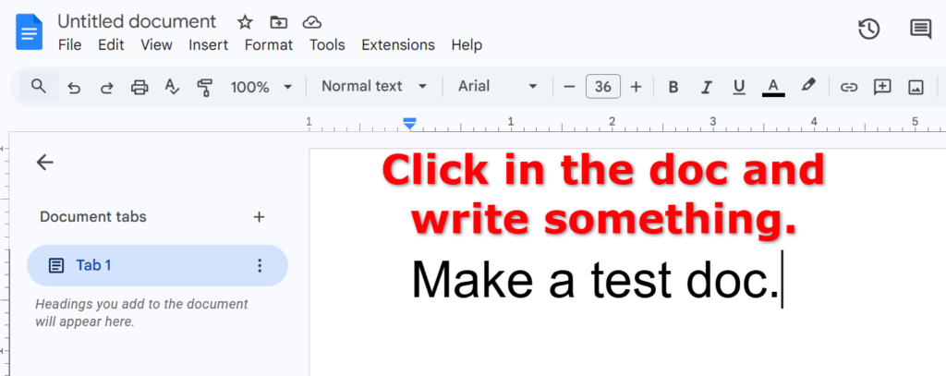Open the Extensions menu
This screenshot has width=946, height=376.
(x=397, y=44)
